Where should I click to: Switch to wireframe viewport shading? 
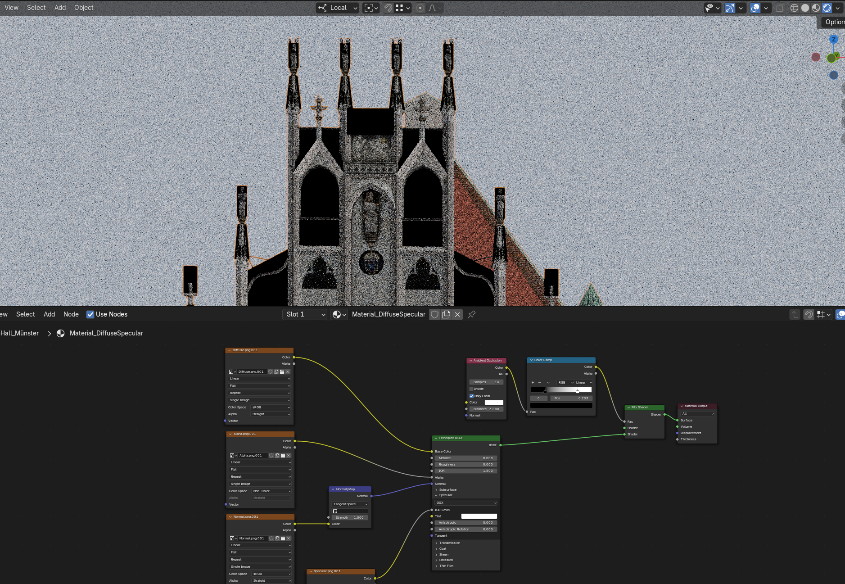(x=795, y=8)
